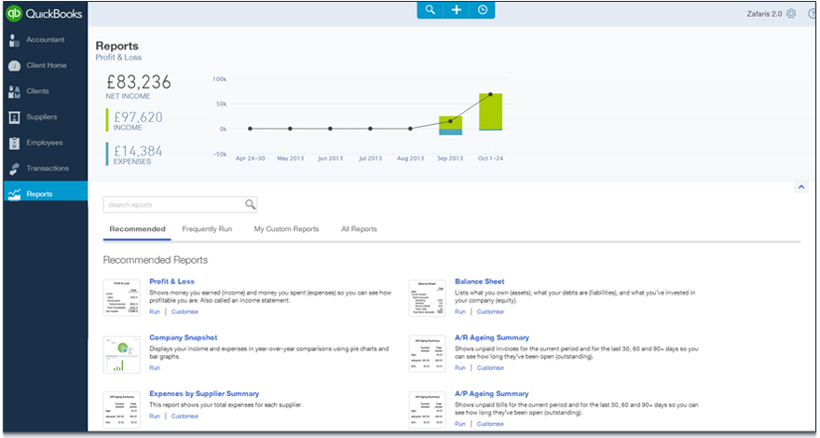
Task: Click the A/R Ageing Summary thumbnail
Action: 428,354
